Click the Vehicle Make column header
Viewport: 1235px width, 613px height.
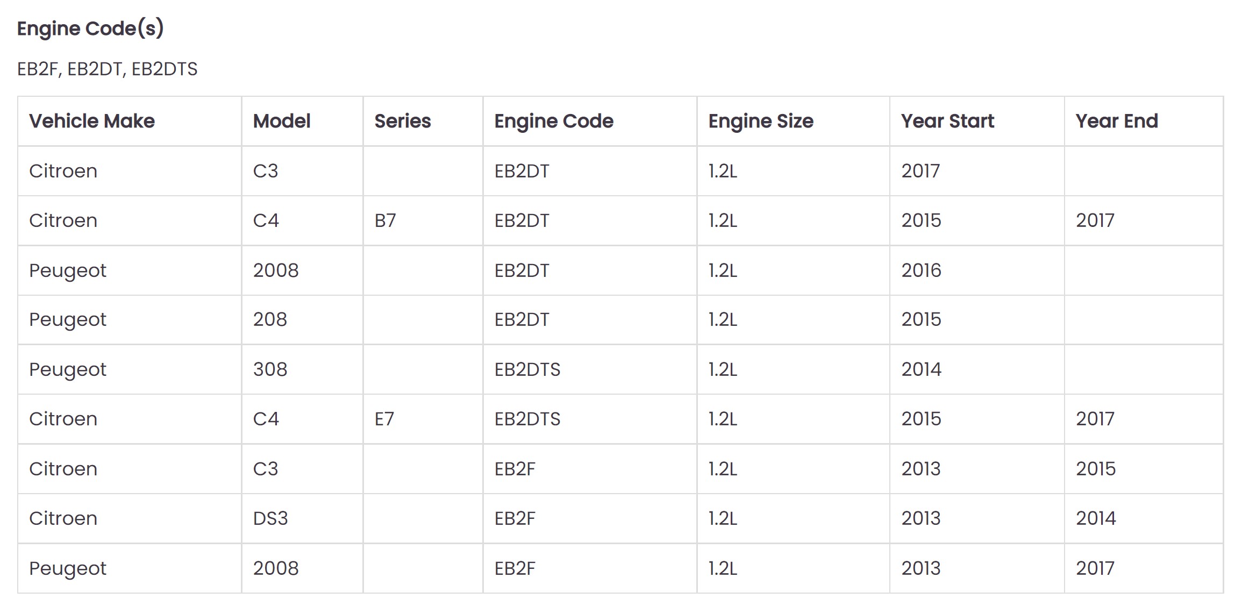pyautogui.click(x=92, y=122)
